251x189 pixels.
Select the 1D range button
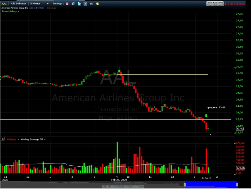click(x=135, y=186)
